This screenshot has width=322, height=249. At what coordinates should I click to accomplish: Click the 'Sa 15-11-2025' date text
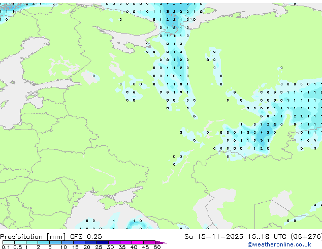[x=214, y=237]
